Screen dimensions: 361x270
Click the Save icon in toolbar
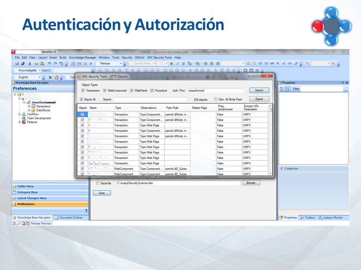click(x=17, y=63)
